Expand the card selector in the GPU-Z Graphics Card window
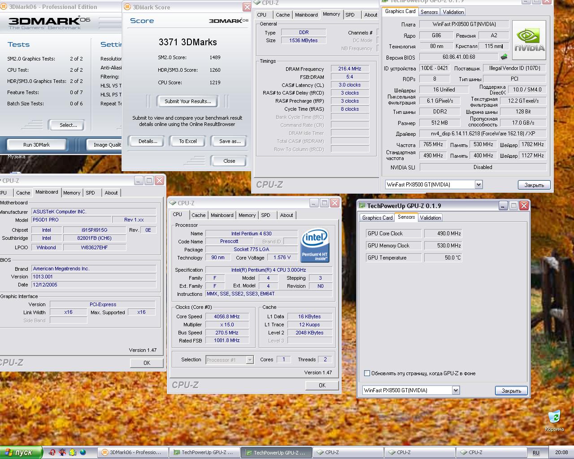Image resolution: width=574 pixels, height=459 pixels. coord(478,184)
